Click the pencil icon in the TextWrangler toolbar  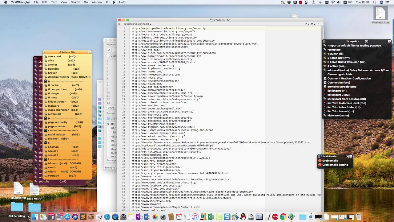coord(306,24)
